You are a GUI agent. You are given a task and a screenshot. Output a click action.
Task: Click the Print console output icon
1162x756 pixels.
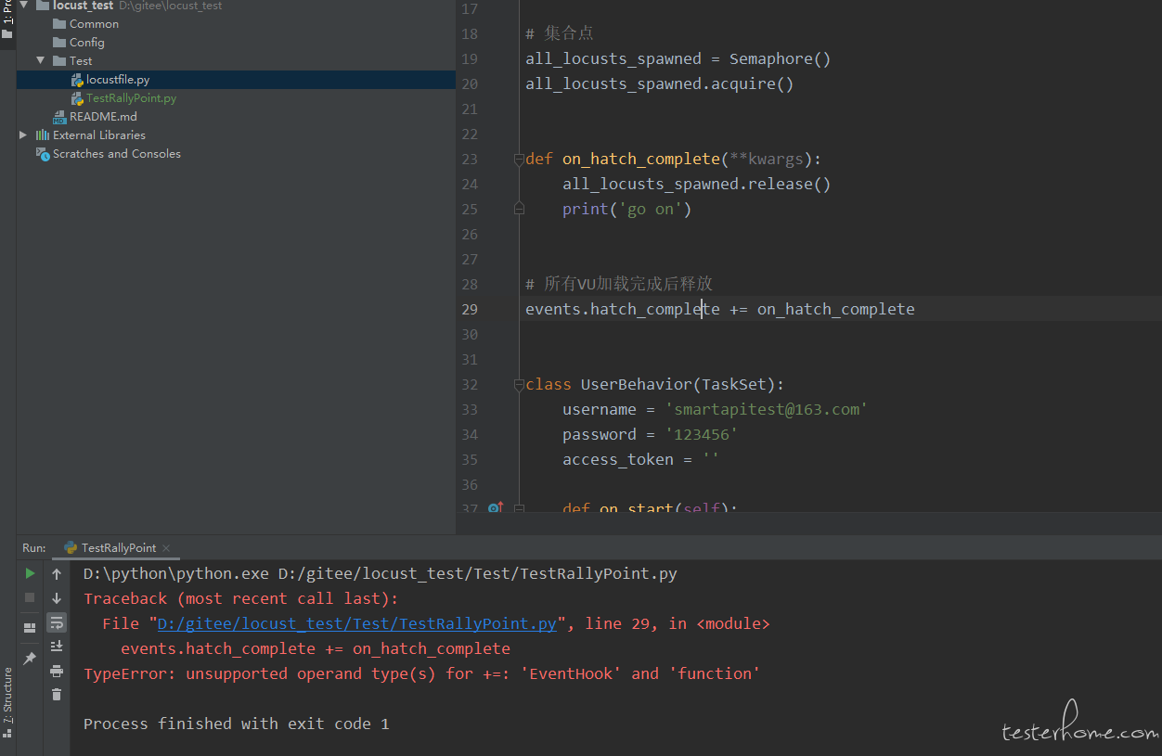(57, 671)
